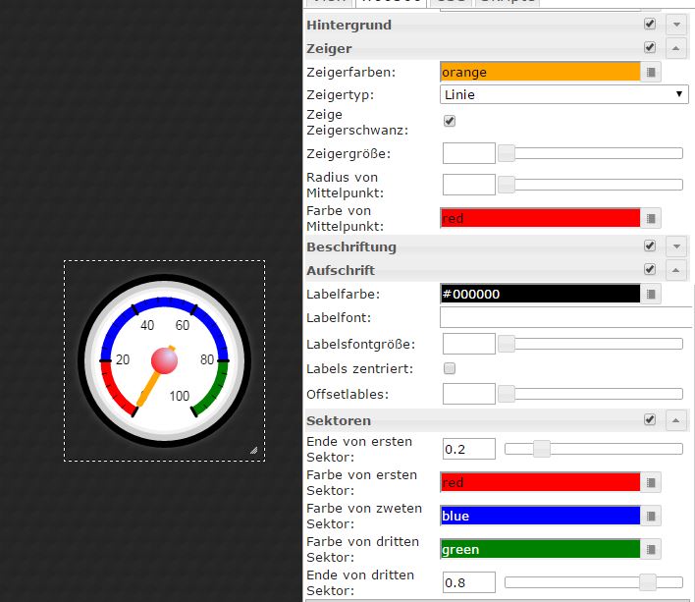This screenshot has width=695, height=602.
Task: Click the red Farbe von Mittelpunkt field
Action: click(540, 218)
